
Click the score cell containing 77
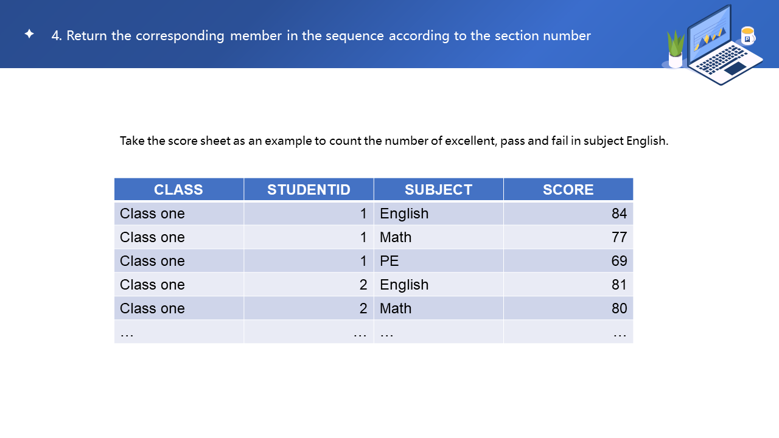pyautogui.click(x=568, y=237)
